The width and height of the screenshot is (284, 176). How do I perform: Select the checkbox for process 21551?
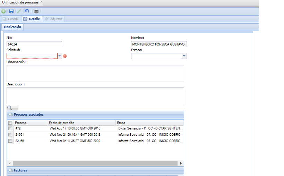point(10,135)
